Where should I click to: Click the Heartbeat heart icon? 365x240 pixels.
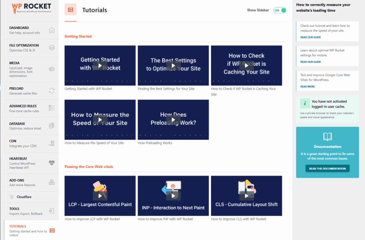pyautogui.click(x=52, y=163)
